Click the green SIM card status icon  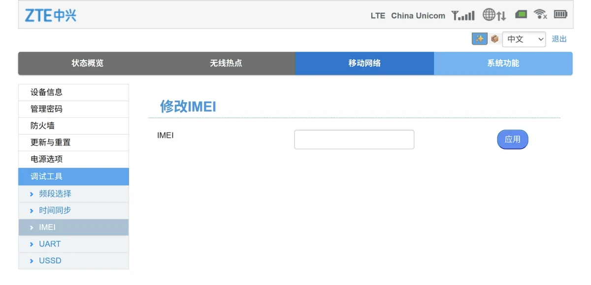(521, 14)
